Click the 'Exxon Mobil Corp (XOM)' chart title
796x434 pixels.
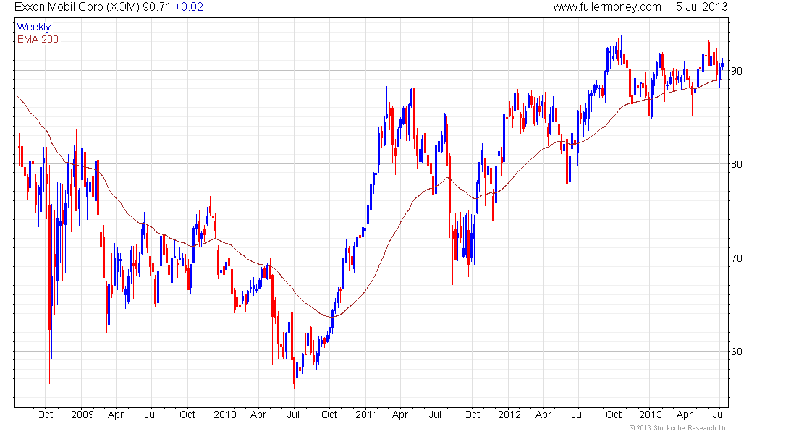tap(77, 7)
